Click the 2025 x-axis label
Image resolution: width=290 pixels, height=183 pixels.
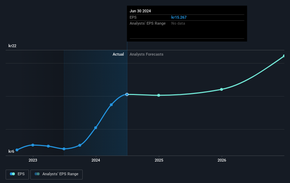tap(159, 160)
